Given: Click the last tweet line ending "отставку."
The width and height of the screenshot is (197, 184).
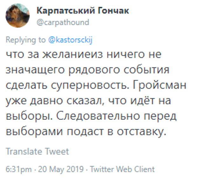Looking at the screenshot, I should coord(86,132).
